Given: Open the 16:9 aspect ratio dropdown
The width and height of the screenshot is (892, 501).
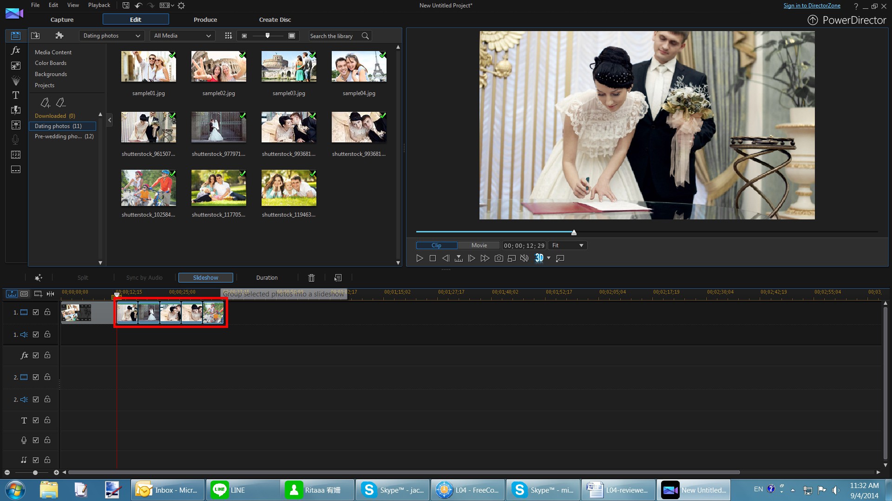Looking at the screenshot, I should 166,6.
